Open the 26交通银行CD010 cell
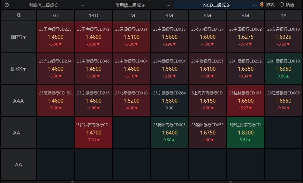Image resolution: width=303 pixels, height=183 pixels. click(x=283, y=37)
